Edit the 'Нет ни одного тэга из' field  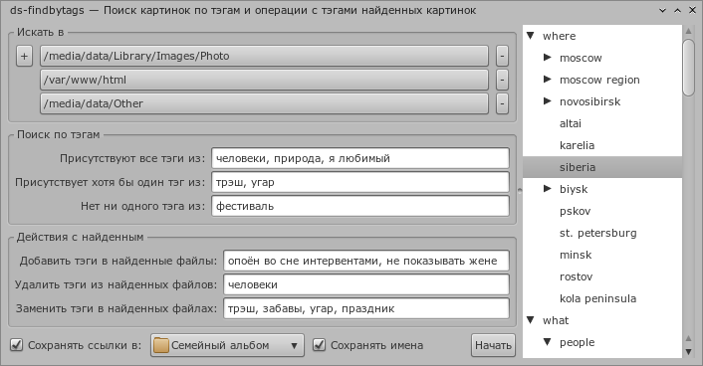click(360, 206)
